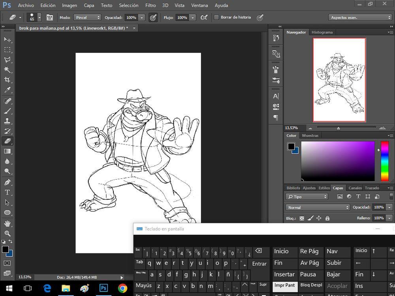395x296 pixels.
Task: Enable the Borrar de historia checkbox
Action: point(216,17)
